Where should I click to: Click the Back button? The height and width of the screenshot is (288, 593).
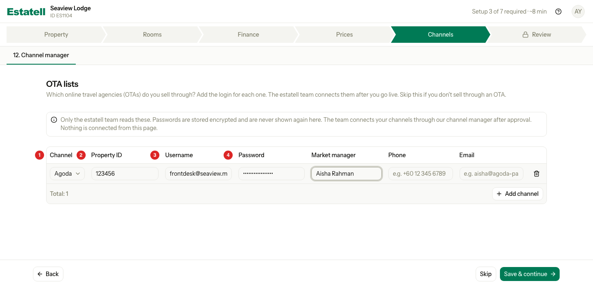(48, 274)
